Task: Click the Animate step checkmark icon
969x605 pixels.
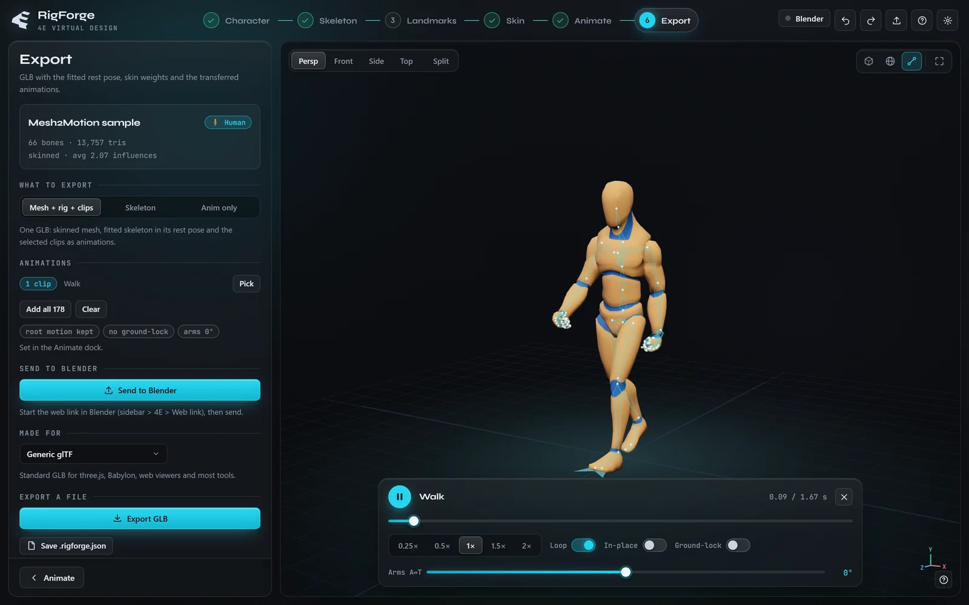Action: pyautogui.click(x=560, y=21)
